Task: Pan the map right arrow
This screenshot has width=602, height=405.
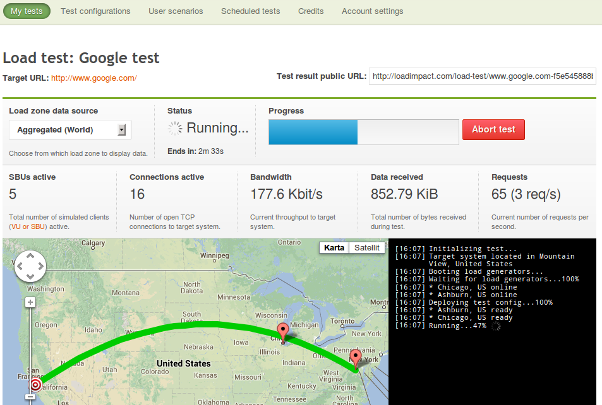Action: pyautogui.click(x=41, y=266)
